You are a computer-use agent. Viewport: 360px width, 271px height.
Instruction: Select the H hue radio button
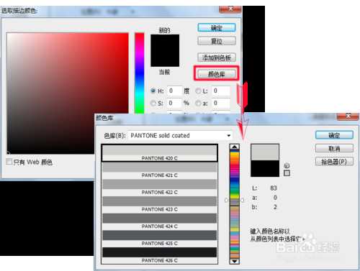[x=153, y=91]
